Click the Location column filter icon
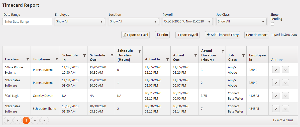300x127 pixels. coord(28,60)
